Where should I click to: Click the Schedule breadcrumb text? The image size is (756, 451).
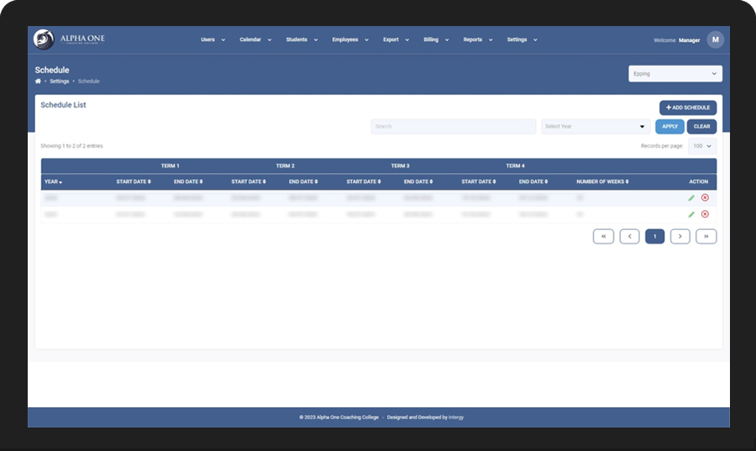click(89, 81)
